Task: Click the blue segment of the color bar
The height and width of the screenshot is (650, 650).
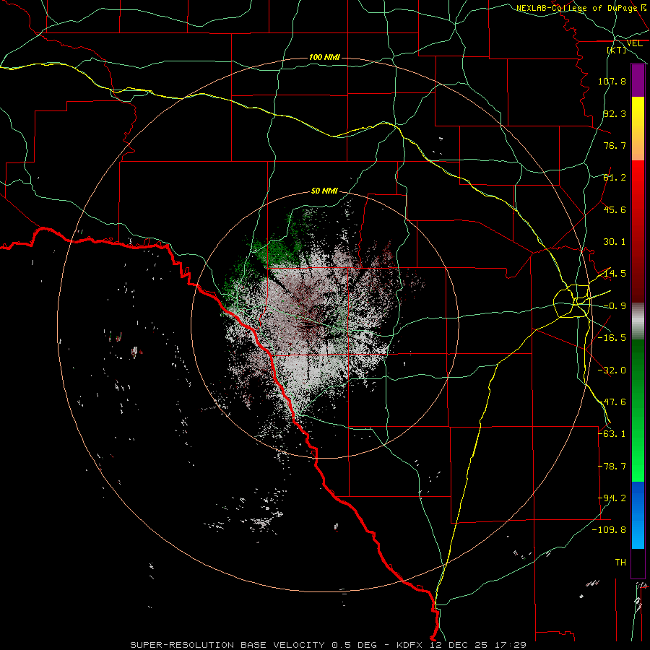Action: (638, 515)
